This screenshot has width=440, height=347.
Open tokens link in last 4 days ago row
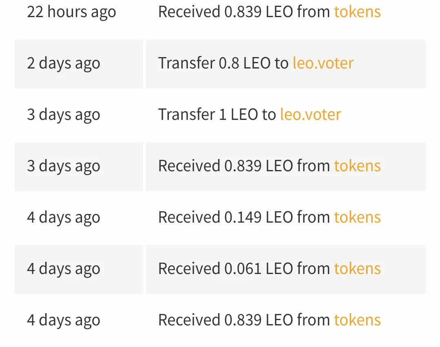[x=357, y=320]
